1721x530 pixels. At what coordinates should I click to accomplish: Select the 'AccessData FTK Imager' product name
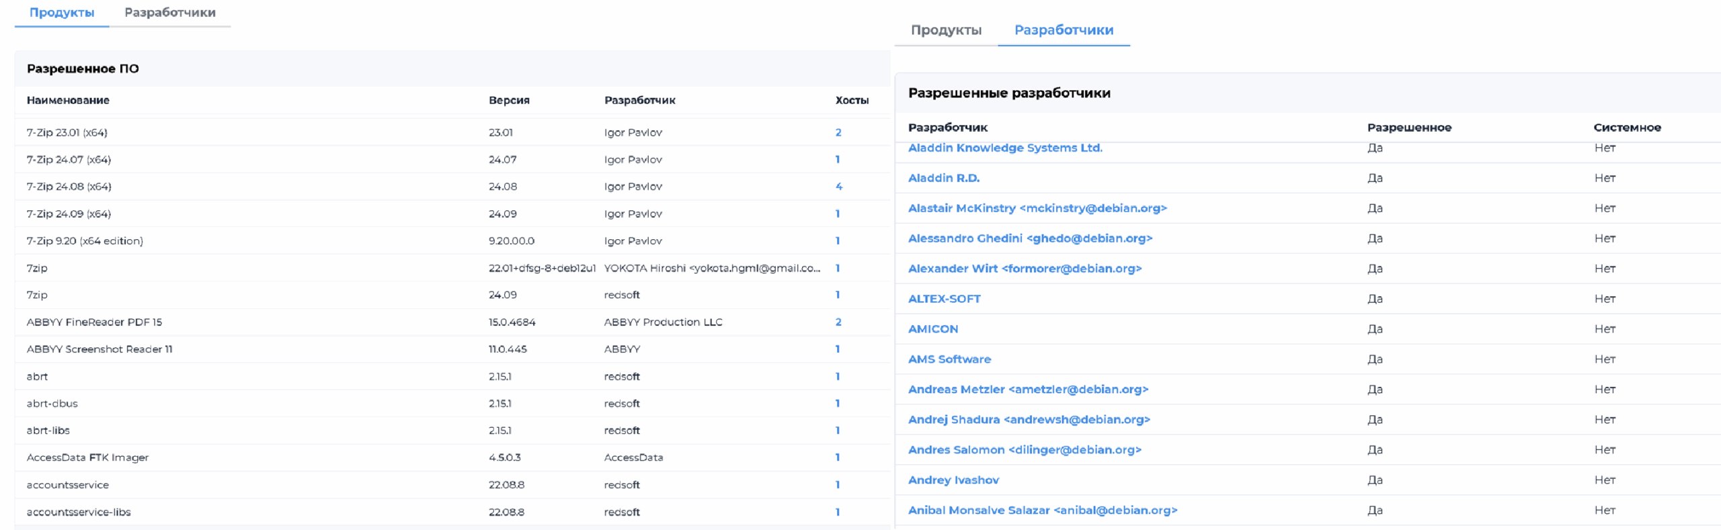tap(87, 457)
